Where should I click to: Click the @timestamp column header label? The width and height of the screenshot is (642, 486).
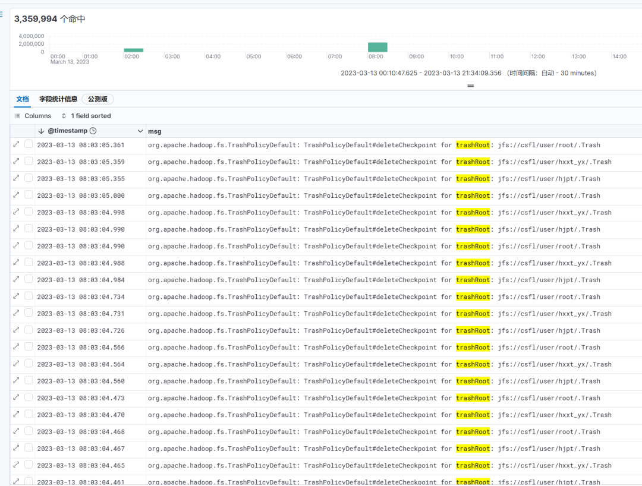68,131
